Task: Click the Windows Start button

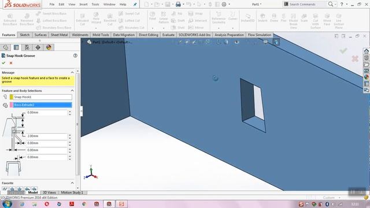Action: [x=7, y=204]
